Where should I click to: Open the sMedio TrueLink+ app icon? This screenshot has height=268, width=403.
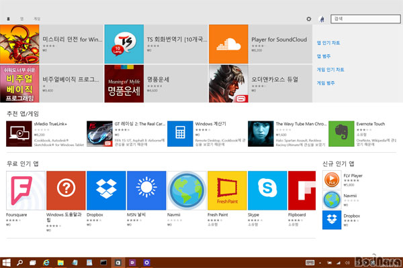[x=19, y=133]
